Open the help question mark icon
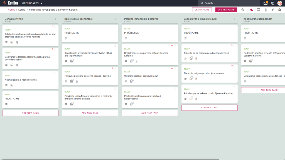The image size is (285, 160). (x=273, y=3)
